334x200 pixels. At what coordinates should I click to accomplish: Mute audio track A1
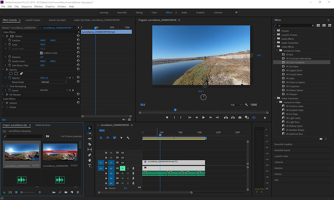[x=123, y=168]
